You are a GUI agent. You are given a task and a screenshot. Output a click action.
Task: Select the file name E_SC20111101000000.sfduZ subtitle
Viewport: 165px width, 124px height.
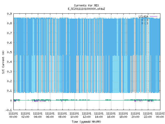click(x=86, y=9)
